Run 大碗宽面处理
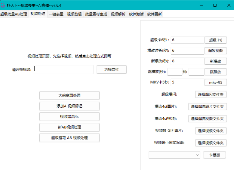 (69, 96)
